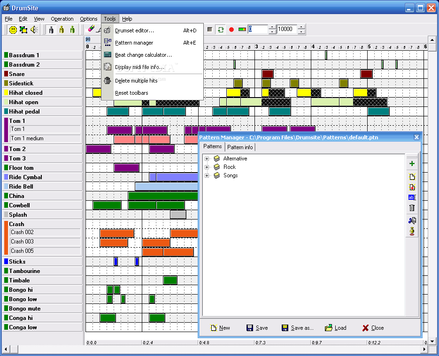Screen dimensions: 439x356
Task: Click the scissors cut pattern icon
Action: (412, 220)
